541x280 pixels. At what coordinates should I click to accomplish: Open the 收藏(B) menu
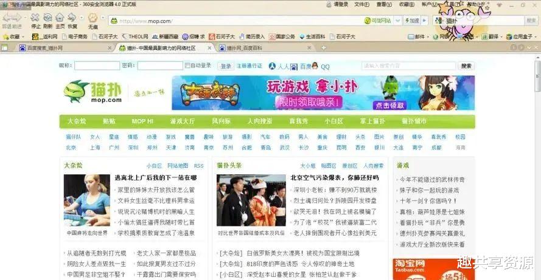pyautogui.click(x=407, y=4)
